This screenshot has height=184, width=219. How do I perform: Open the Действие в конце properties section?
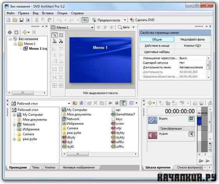(157, 46)
